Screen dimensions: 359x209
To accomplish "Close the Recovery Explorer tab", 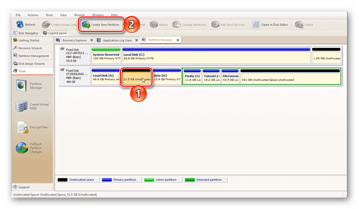I will [x=92, y=40].
